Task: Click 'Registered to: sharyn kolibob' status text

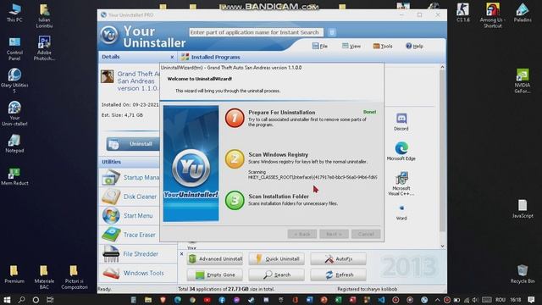Action: (x=367, y=289)
